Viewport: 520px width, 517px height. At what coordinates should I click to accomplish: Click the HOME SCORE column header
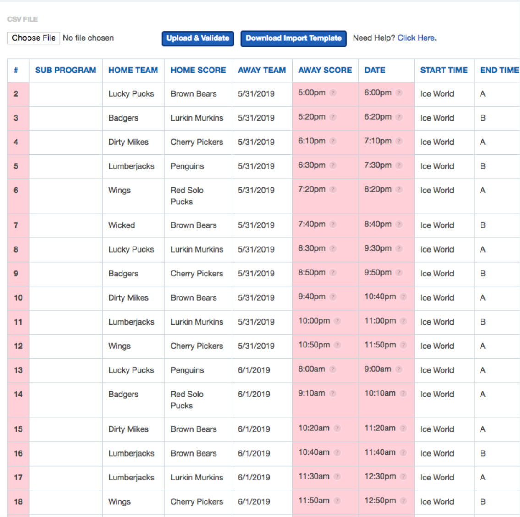pyautogui.click(x=198, y=70)
